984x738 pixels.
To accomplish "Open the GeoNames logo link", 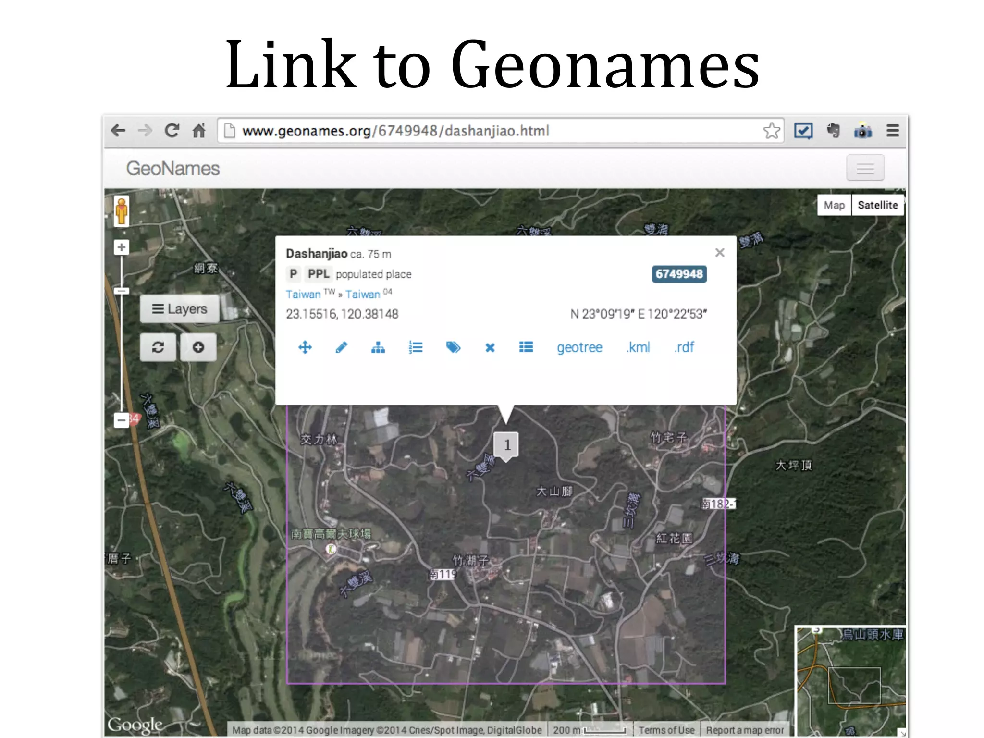I will [x=173, y=169].
